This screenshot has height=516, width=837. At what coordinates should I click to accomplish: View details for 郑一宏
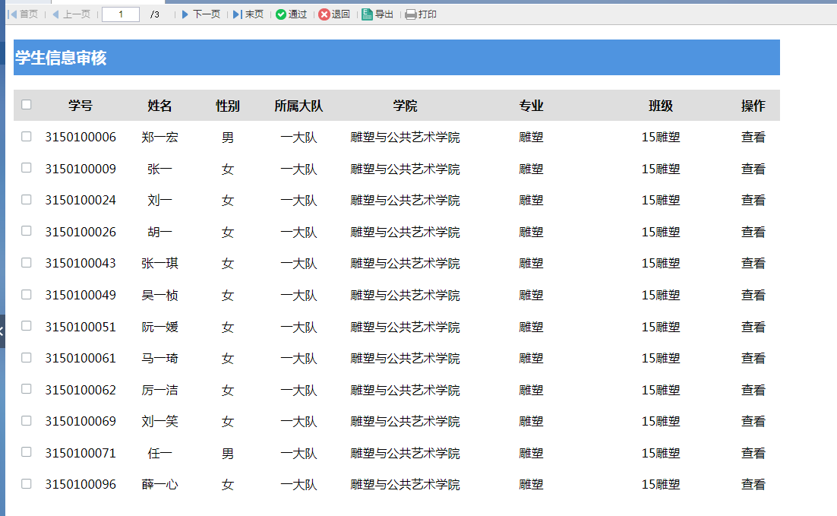[753, 138]
